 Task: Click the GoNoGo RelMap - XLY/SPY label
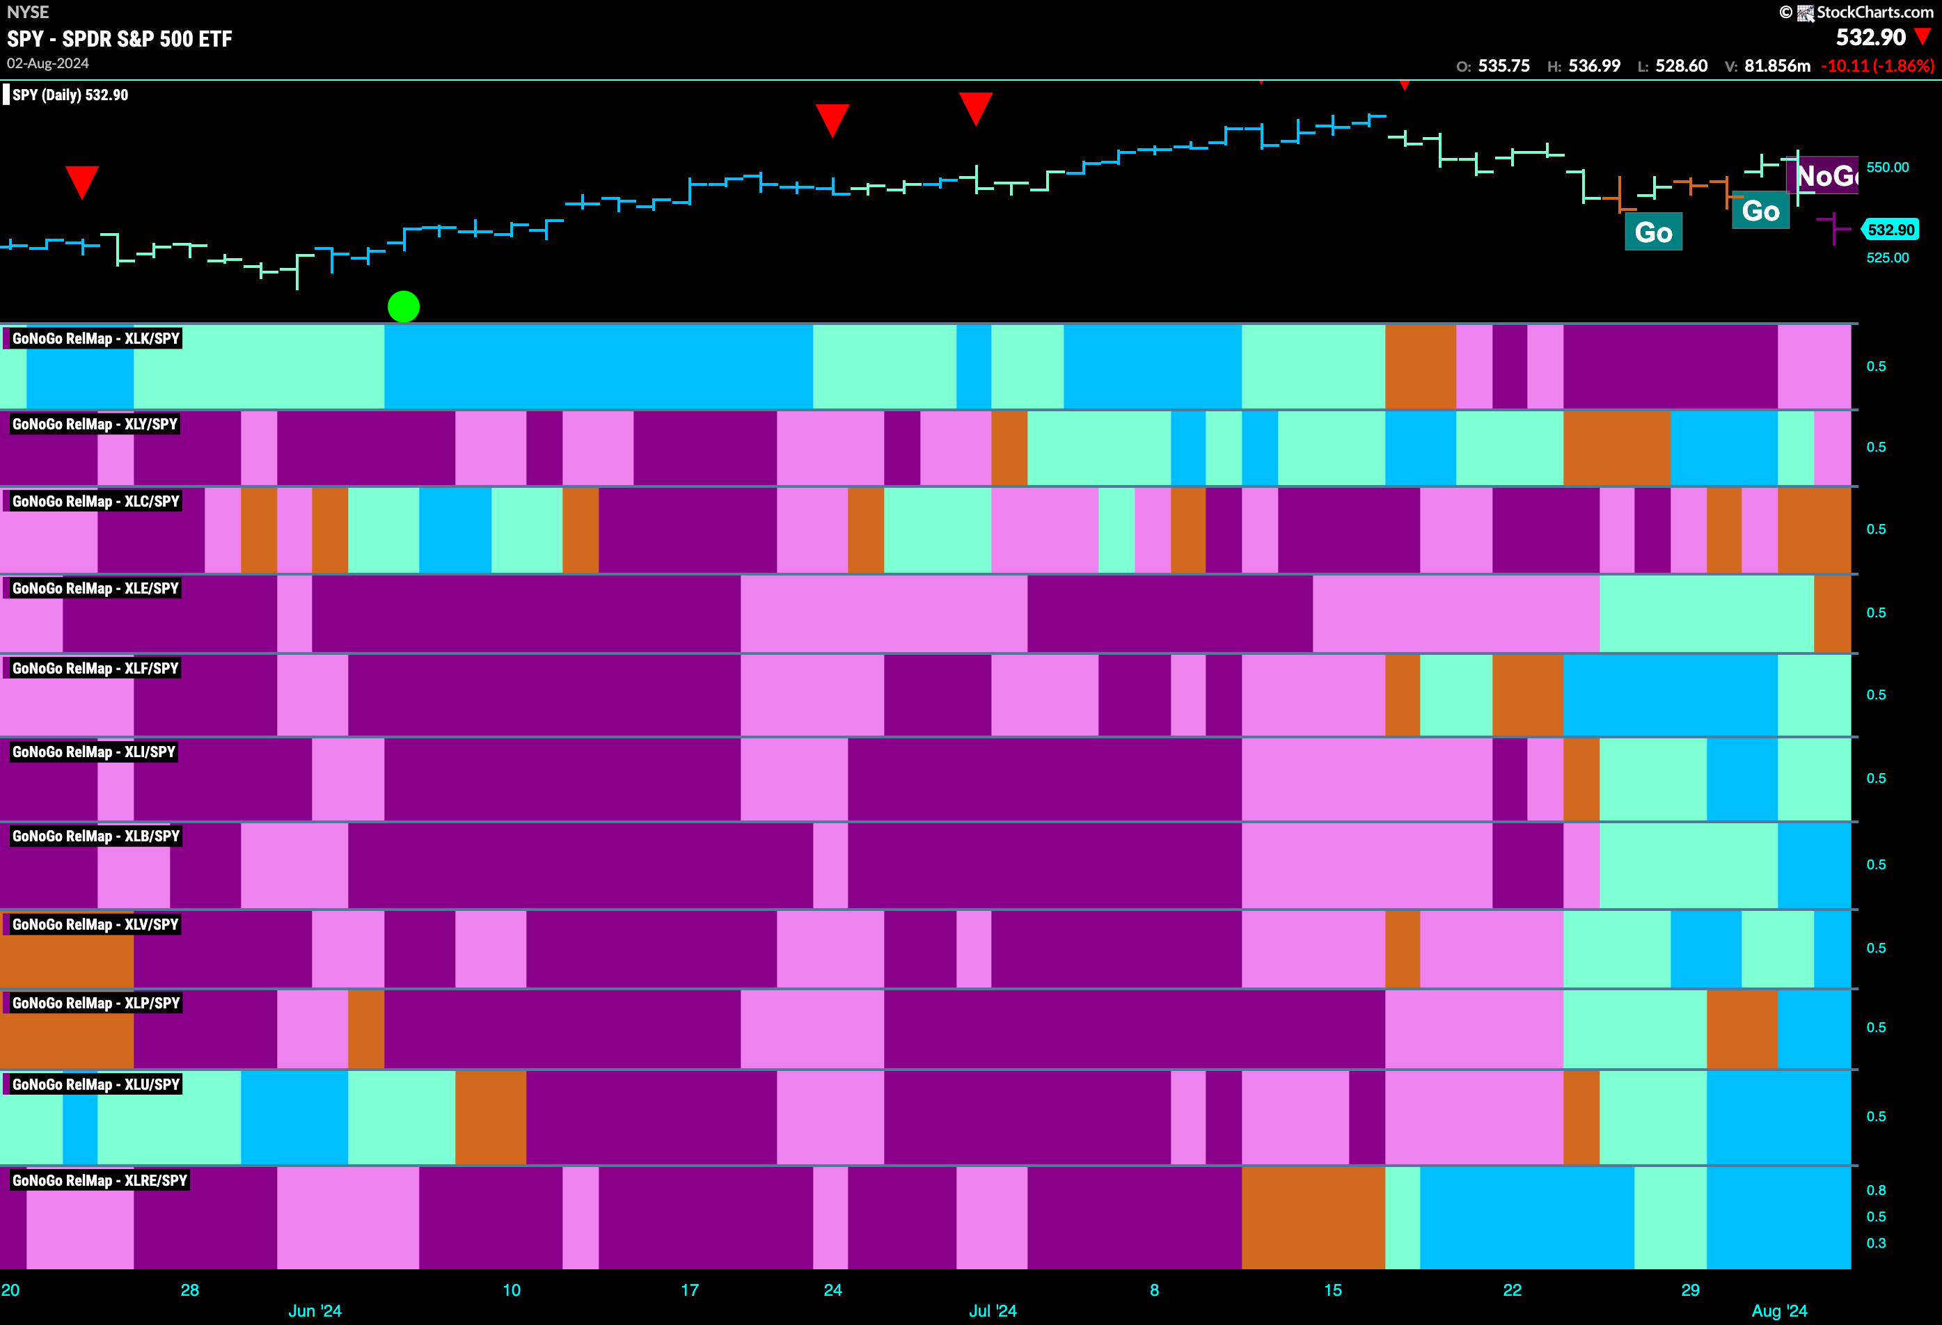(95, 424)
